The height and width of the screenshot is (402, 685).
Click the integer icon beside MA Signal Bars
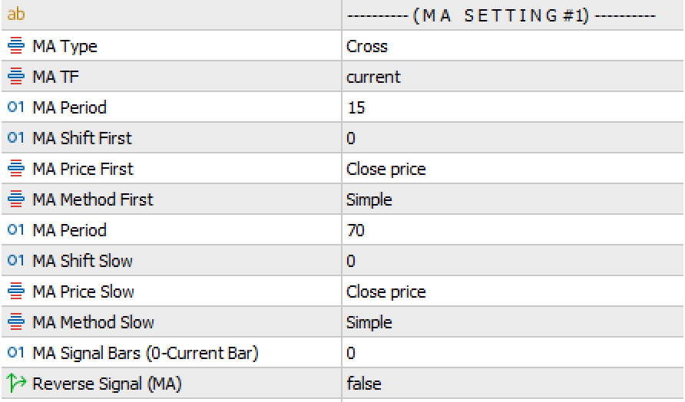[x=15, y=352]
